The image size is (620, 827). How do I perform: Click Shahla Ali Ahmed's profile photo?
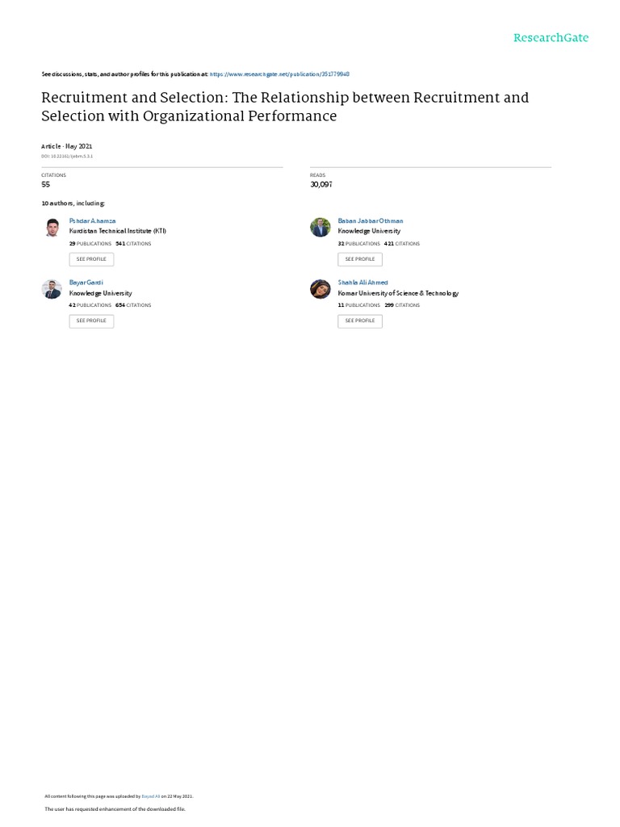(x=320, y=289)
